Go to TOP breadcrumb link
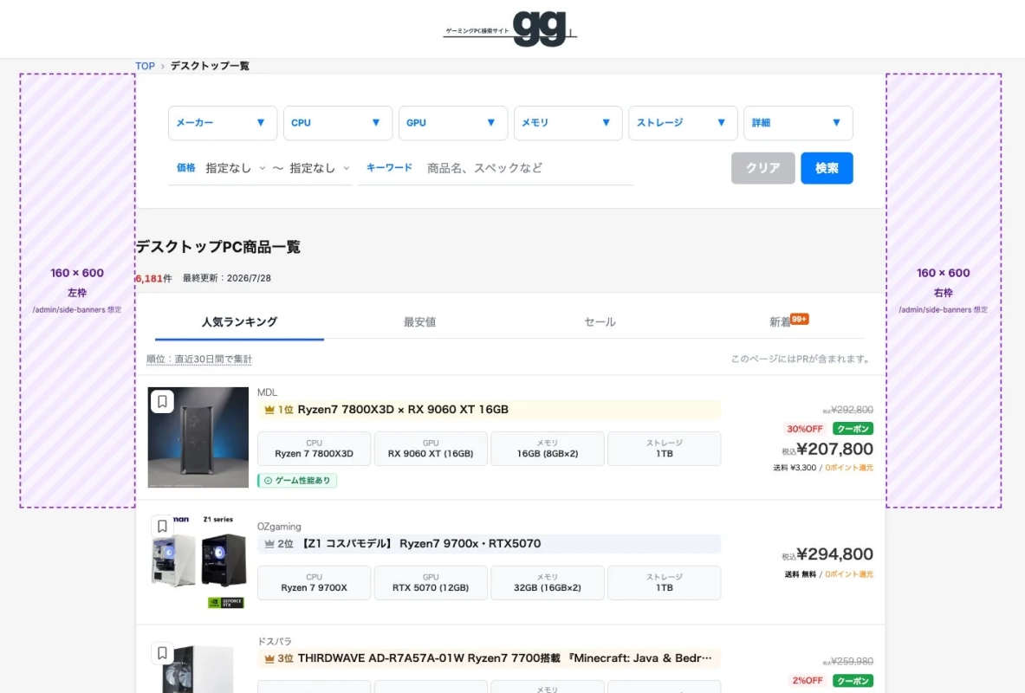The width and height of the screenshot is (1025, 693). [145, 66]
